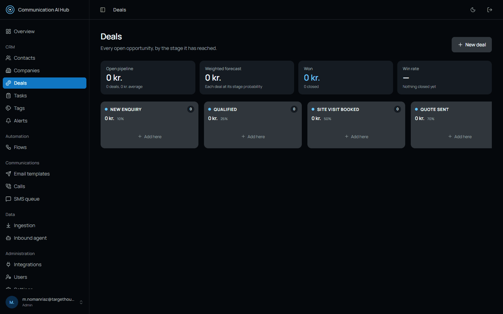Click the Weighted forecast card
This screenshot has height=314, width=503.
click(247, 77)
